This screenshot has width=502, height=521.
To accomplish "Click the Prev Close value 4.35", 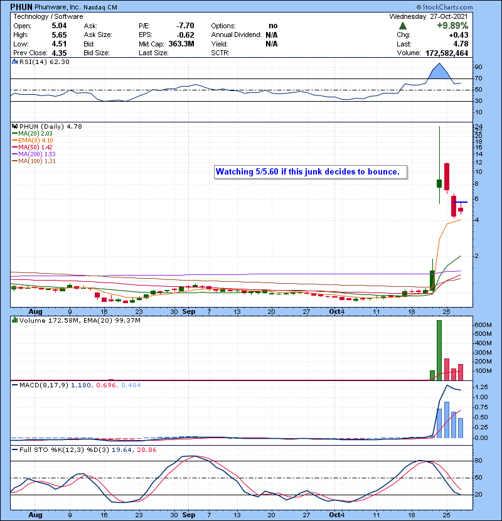I will [59, 53].
